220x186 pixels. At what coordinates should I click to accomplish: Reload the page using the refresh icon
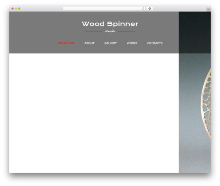click(143, 8)
